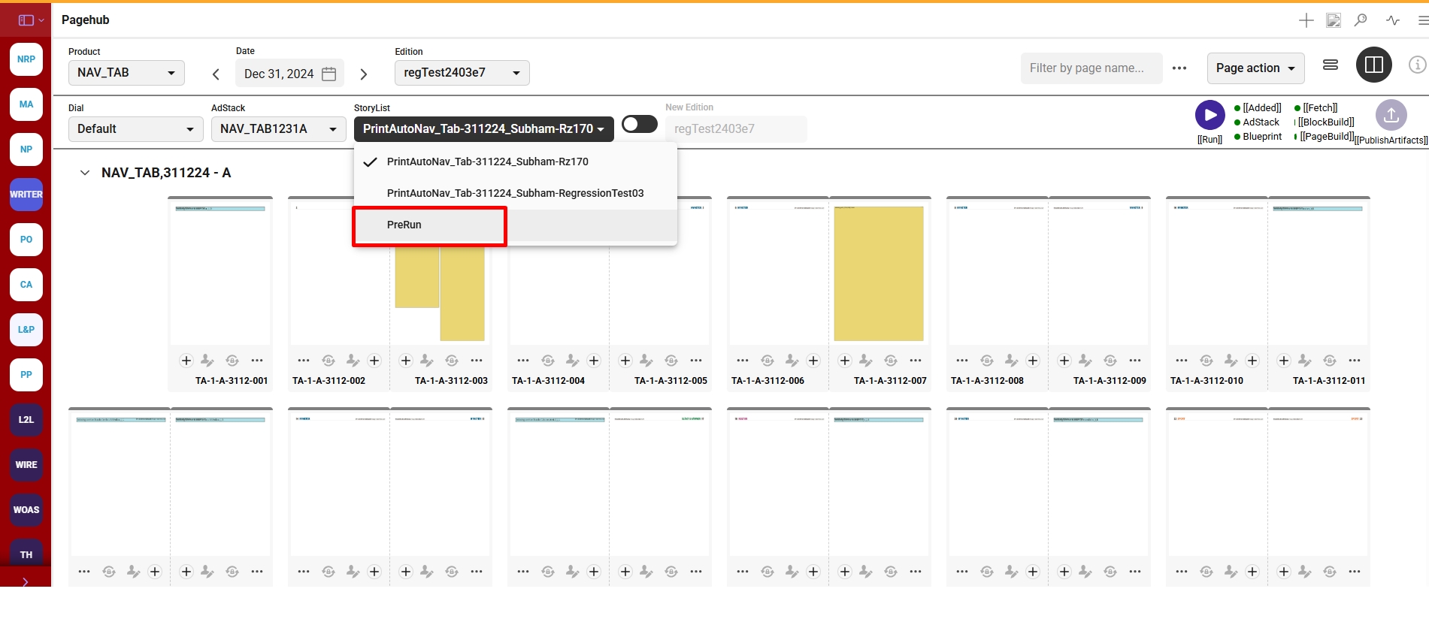
Task: Switch to split page view icon
Action: [x=1373, y=65]
